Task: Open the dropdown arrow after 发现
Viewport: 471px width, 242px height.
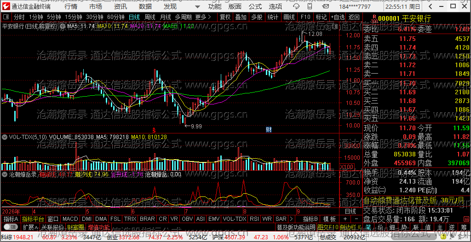Action: click(x=197, y=6)
